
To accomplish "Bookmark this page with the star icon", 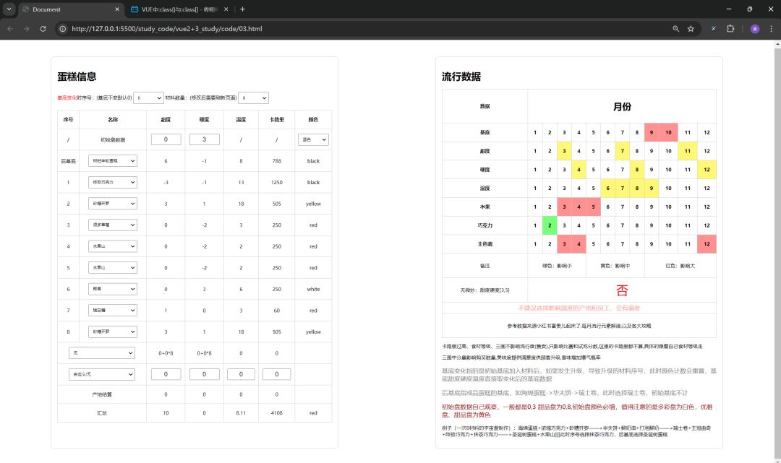I will (691, 29).
